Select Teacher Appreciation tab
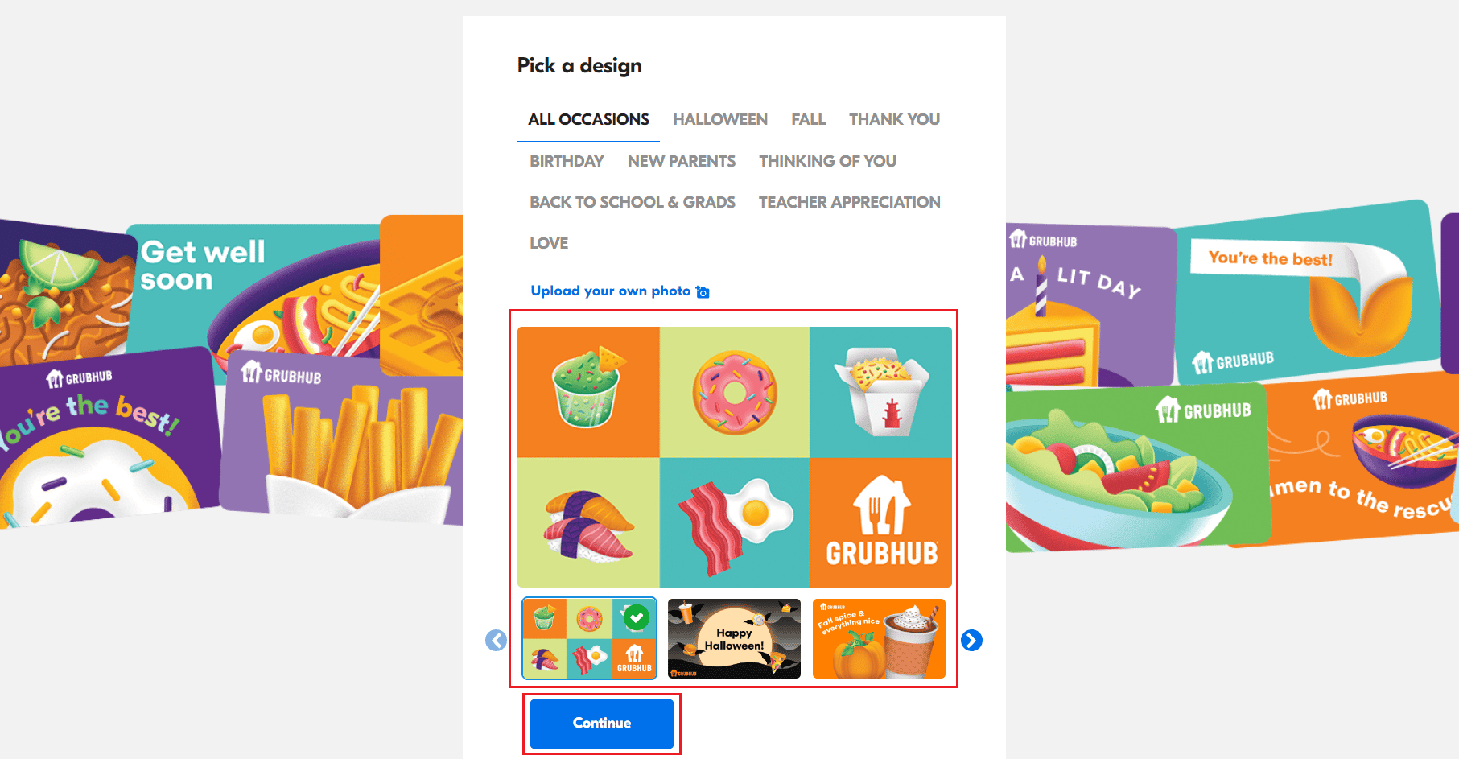Screen dimensions: 1459x759 point(849,202)
